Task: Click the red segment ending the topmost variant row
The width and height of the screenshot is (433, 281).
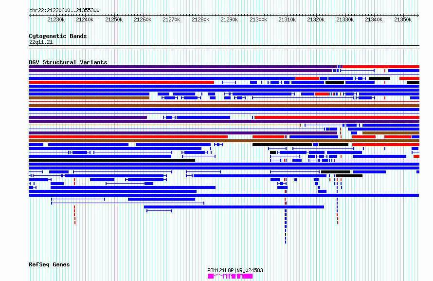Action: [x=381, y=67]
